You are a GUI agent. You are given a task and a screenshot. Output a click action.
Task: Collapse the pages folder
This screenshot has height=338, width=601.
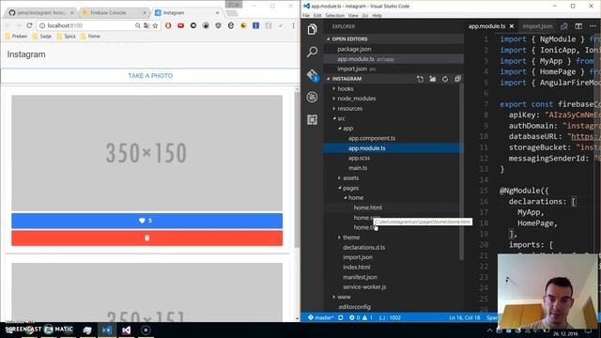click(350, 188)
